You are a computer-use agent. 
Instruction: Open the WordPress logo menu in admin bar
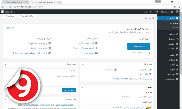point(177,12)
